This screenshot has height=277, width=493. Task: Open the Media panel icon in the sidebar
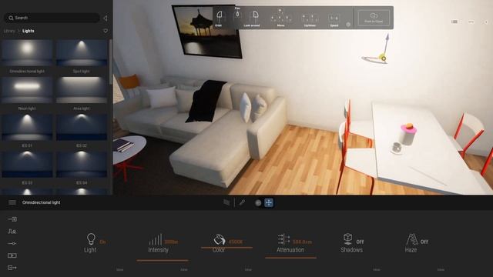[12, 255]
